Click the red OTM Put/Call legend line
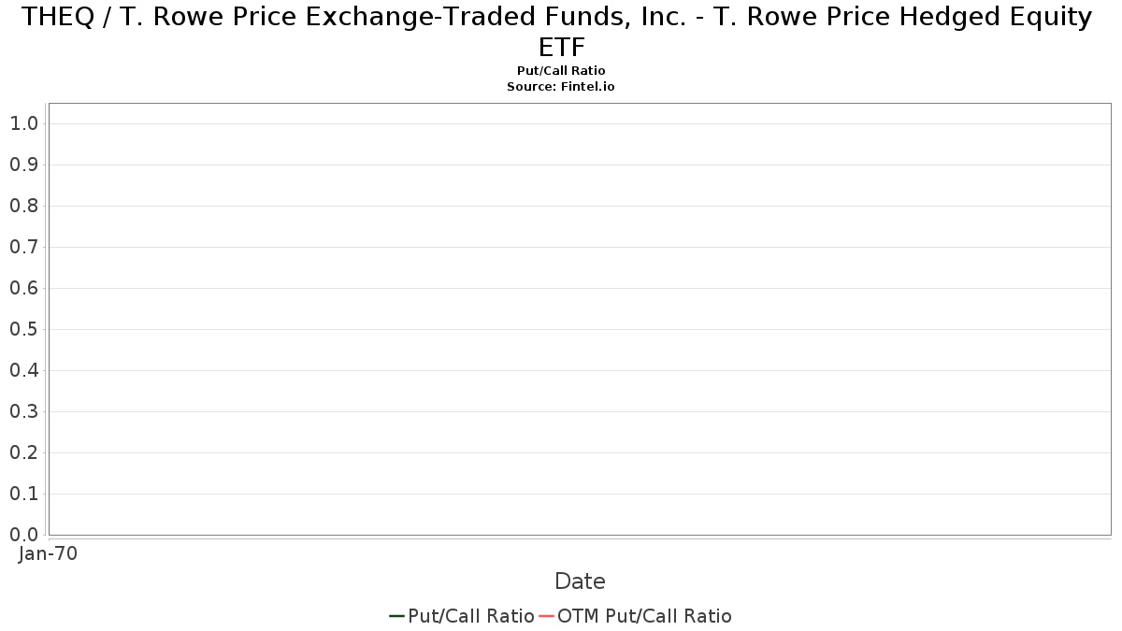The width and height of the screenshot is (1122, 631). pos(546,616)
